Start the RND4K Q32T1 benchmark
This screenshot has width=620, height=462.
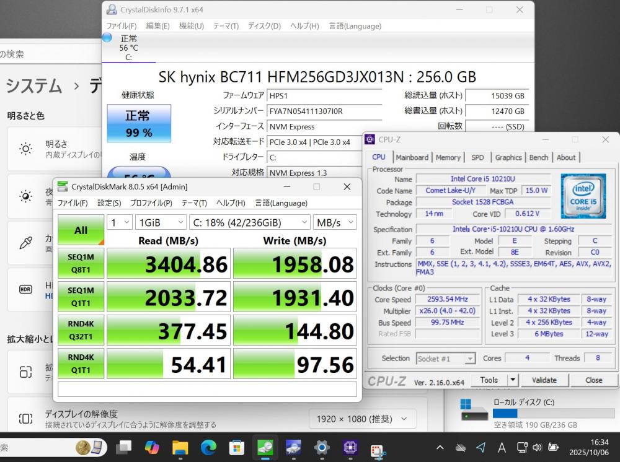coord(81,330)
